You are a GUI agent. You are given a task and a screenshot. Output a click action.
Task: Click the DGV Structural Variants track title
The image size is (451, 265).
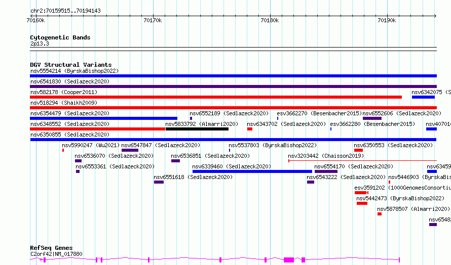point(71,65)
